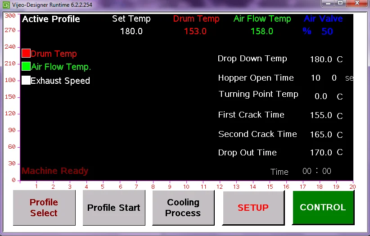Click the red Drum Temp legend swatch
The width and height of the screenshot is (370, 236).
click(26, 53)
